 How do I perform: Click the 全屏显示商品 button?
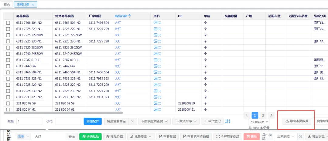point(227,137)
